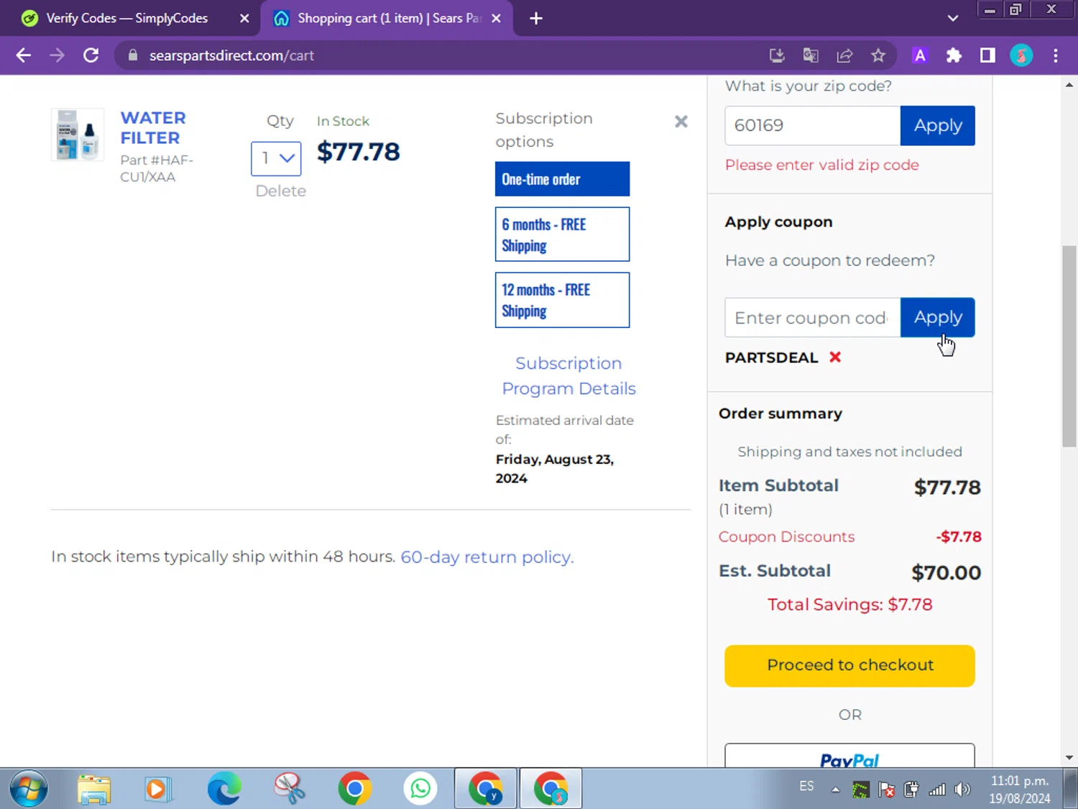Open File Explorer from taskbar
Image resolution: width=1078 pixels, height=809 pixels.
click(94, 789)
